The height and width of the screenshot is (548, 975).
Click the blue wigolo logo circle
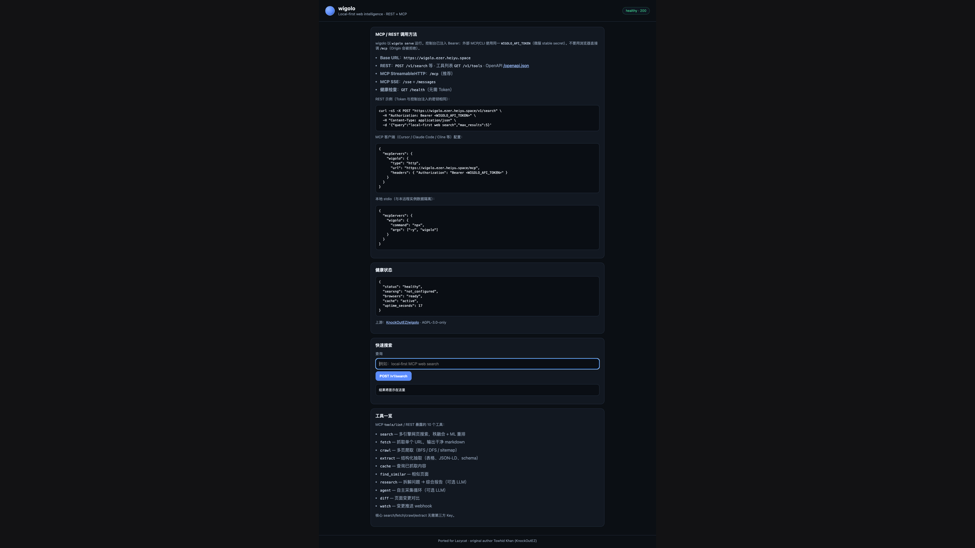click(330, 11)
